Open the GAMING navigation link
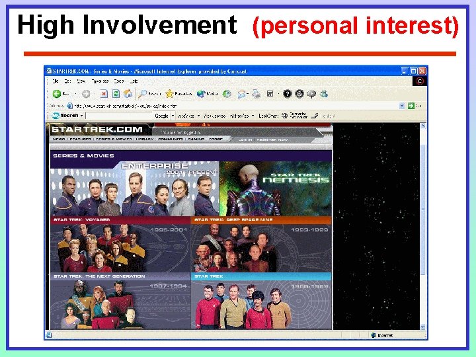This screenshot has width=476, height=357. [196, 139]
